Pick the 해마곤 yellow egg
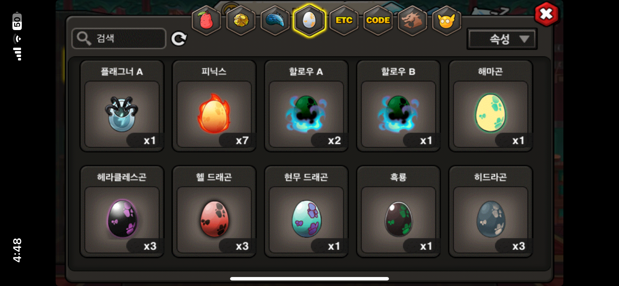Screen dimensions: 619x286 click(x=491, y=106)
